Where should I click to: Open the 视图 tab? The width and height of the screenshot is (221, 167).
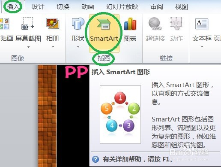coord(182,7)
